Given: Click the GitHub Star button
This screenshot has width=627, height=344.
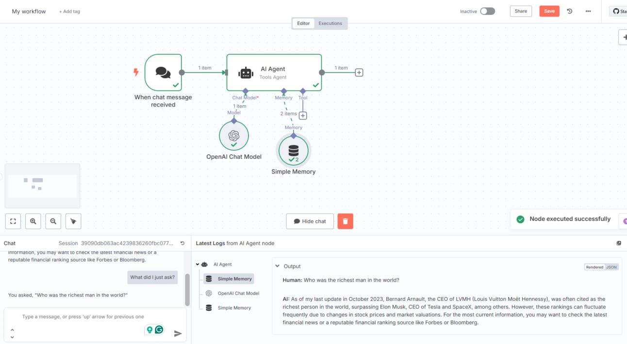Looking at the screenshot, I should click(x=619, y=11).
